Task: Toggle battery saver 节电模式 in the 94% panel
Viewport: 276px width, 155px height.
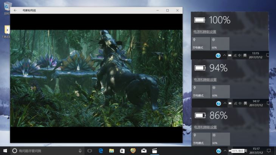Action: pyautogui.click(x=202, y=92)
